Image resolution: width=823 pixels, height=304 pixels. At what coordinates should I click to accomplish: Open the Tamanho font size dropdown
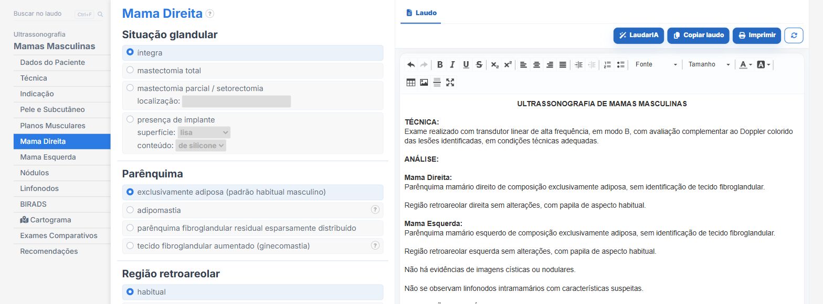pos(710,64)
